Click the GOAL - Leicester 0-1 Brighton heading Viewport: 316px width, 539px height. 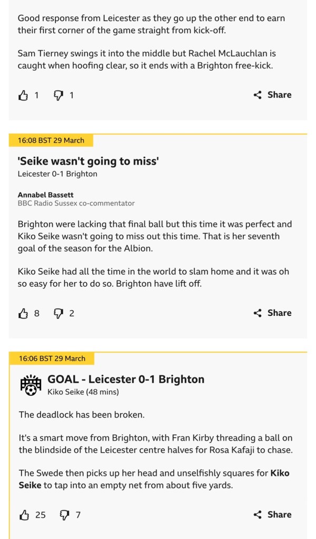pyautogui.click(x=126, y=379)
